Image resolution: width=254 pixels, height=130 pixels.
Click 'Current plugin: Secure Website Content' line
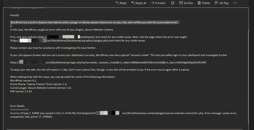click(x=40, y=88)
